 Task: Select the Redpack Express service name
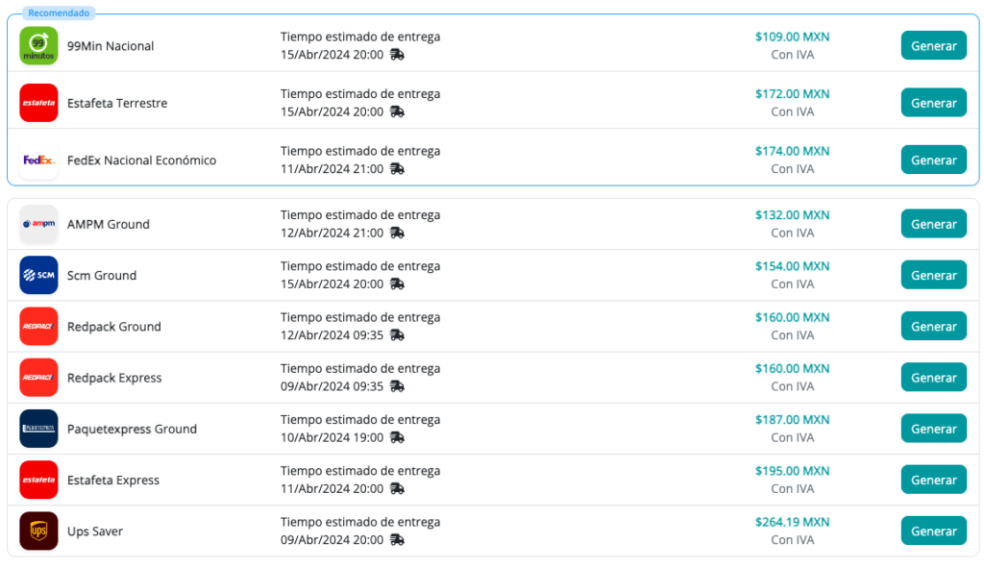click(114, 377)
